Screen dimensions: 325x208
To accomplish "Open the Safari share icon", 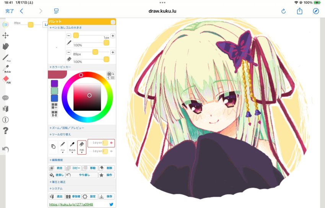I will click(299, 11).
